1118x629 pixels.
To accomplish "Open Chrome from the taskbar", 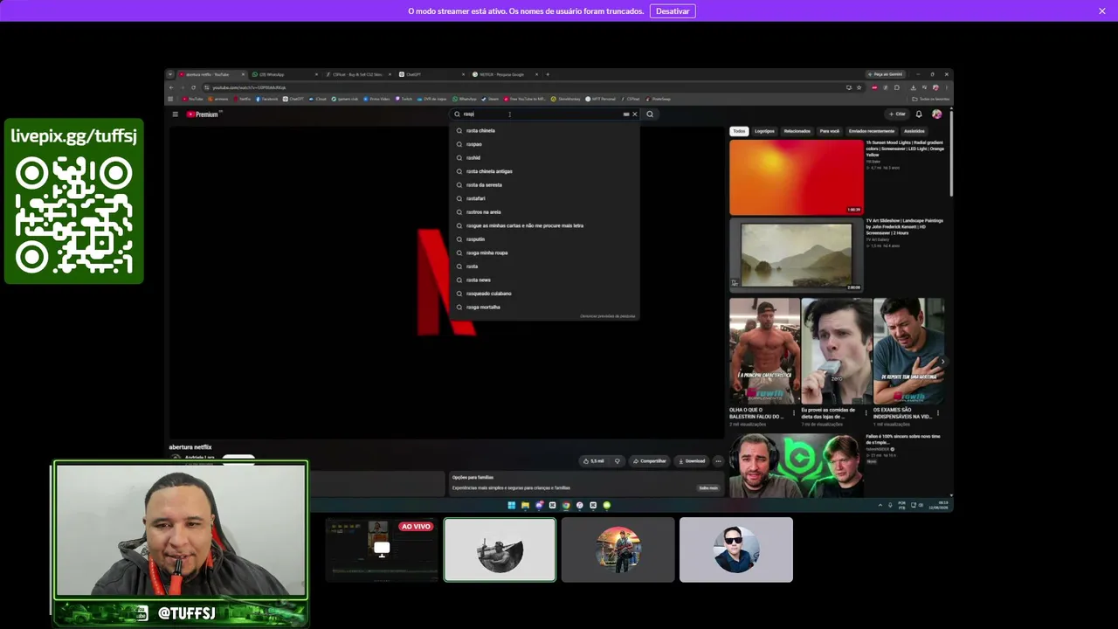I will [x=566, y=505].
